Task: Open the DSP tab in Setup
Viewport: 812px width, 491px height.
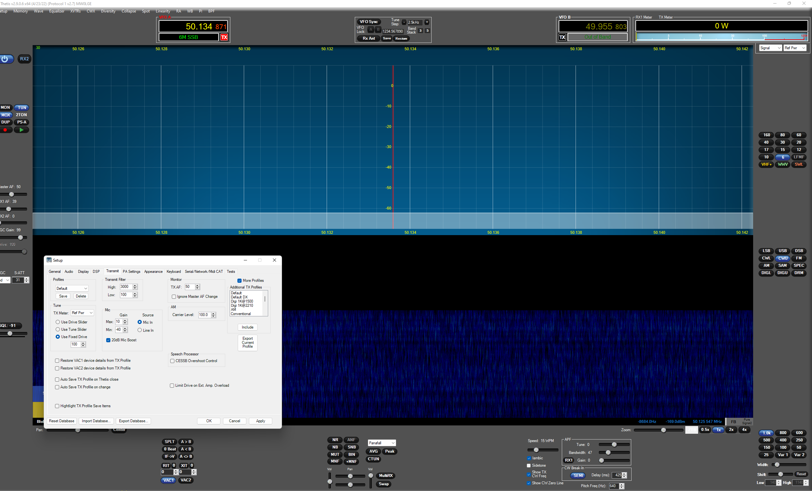Action: [x=96, y=272]
